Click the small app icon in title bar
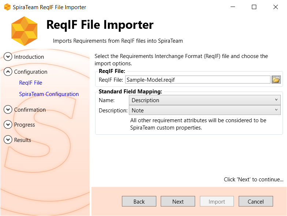The height and width of the screenshot is (216, 287). pos(7,7)
